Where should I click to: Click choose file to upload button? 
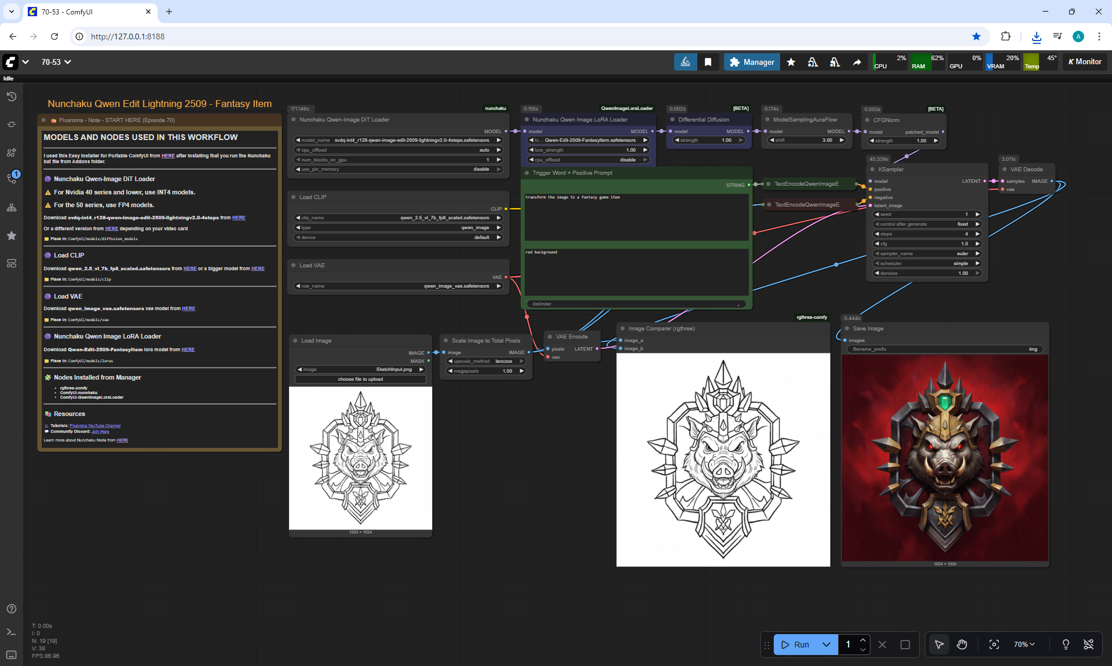click(360, 380)
